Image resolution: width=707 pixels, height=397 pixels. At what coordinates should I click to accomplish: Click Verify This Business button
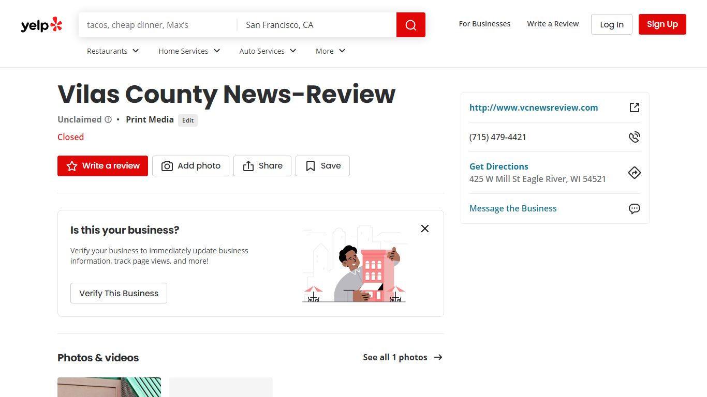[119, 293]
